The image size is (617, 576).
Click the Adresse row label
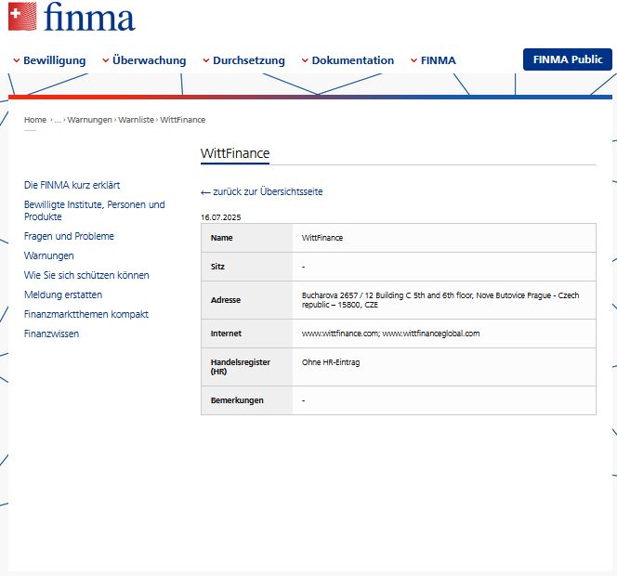click(x=226, y=300)
